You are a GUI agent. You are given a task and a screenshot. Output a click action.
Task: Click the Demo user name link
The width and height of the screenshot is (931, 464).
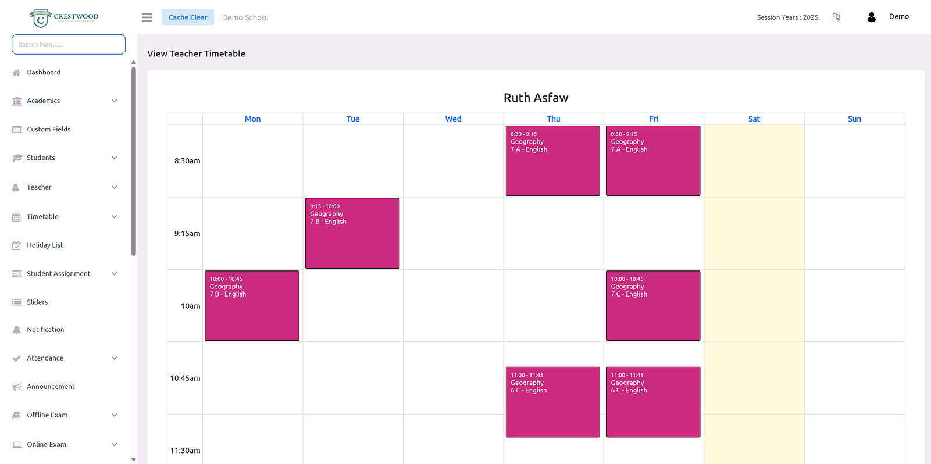coord(898,17)
